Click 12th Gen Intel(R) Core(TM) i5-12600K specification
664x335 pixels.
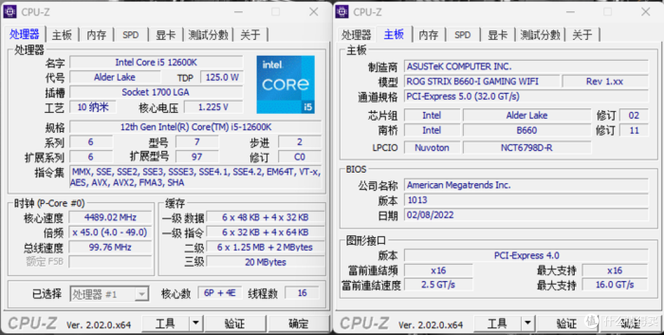click(196, 127)
